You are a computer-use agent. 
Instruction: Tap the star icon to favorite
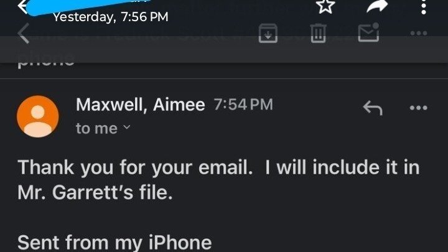click(x=326, y=6)
